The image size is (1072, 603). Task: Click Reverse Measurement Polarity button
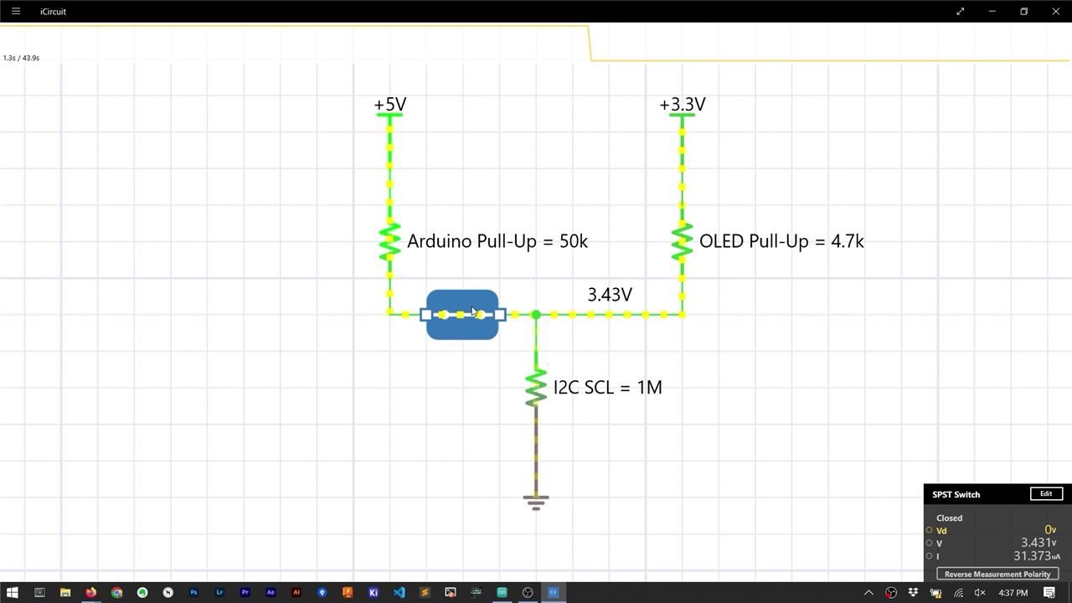point(997,574)
